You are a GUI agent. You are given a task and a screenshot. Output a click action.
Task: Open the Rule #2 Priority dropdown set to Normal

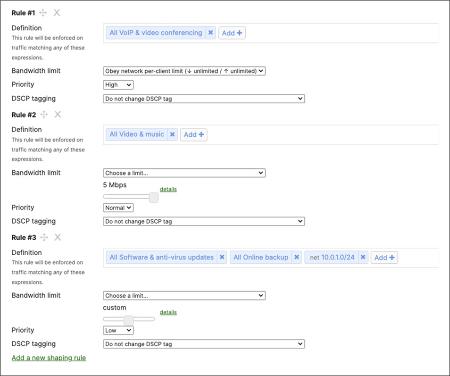tap(118, 208)
